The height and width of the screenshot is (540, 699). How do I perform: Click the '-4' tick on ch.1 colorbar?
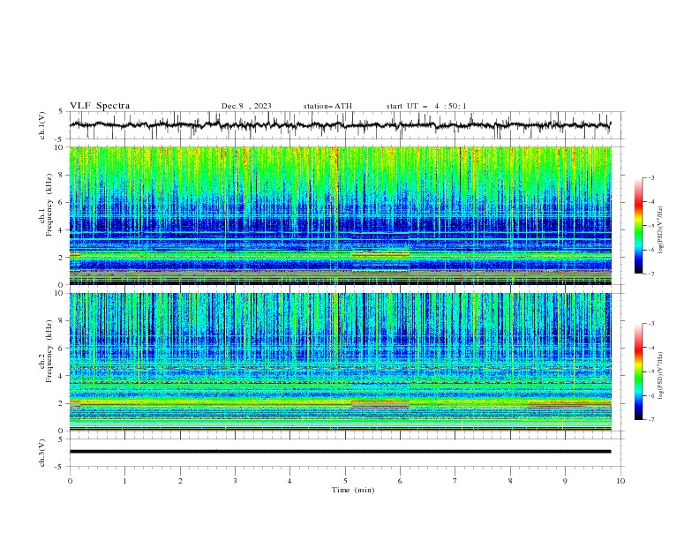[650, 202]
